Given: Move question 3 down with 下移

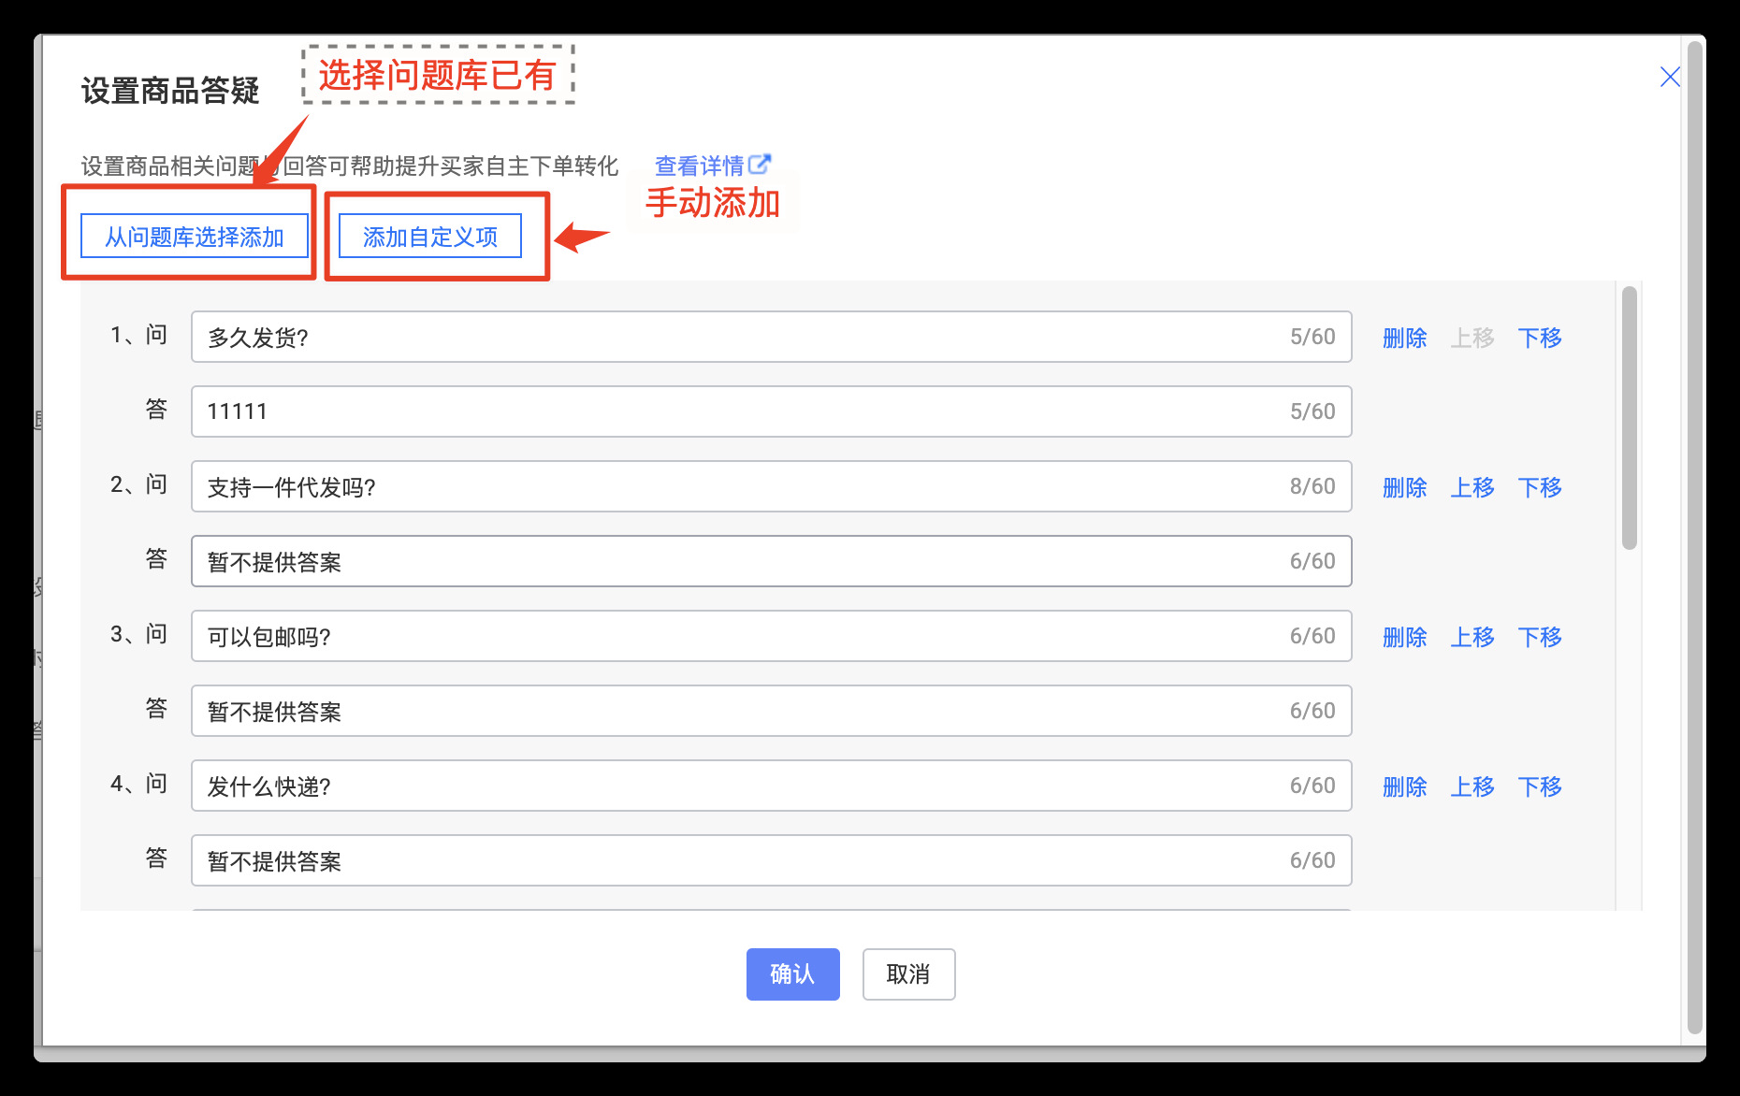Looking at the screenshot, I should coord(1540,637).
